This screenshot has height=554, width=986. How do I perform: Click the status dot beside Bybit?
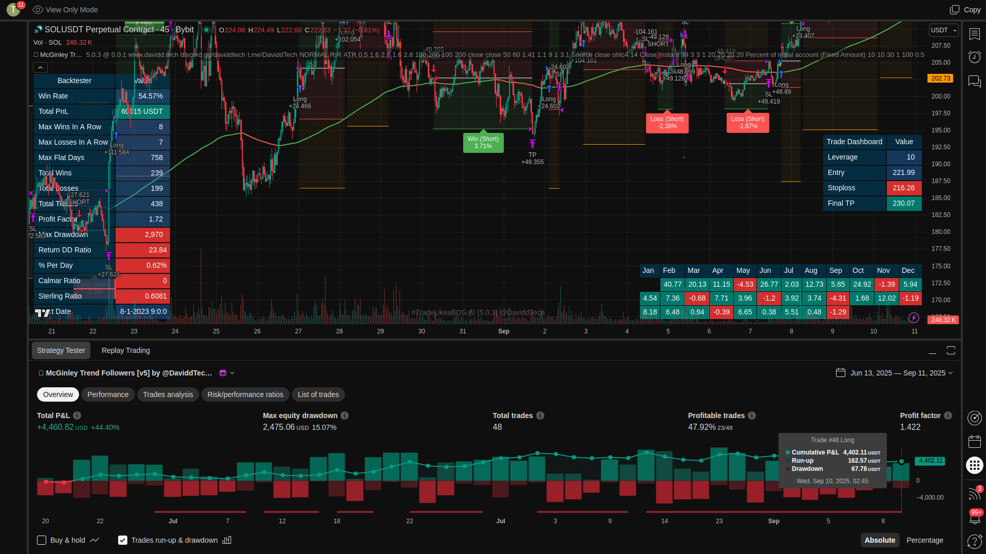[206, 30]
